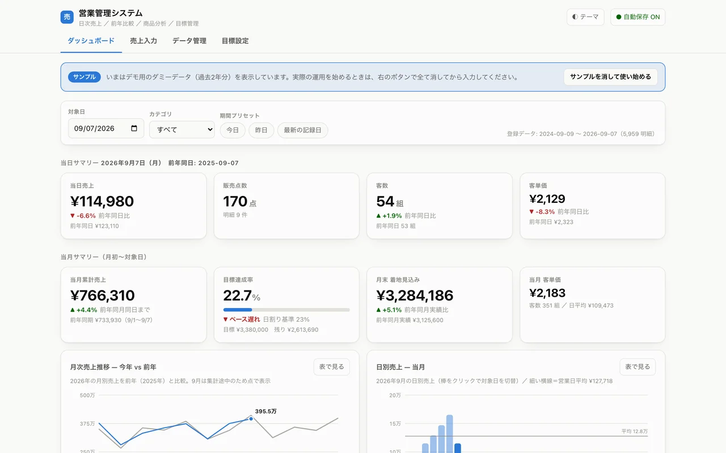Open the calendar picker icon in date field
Viewport: 726px width, 453px height.
(134, 129)
